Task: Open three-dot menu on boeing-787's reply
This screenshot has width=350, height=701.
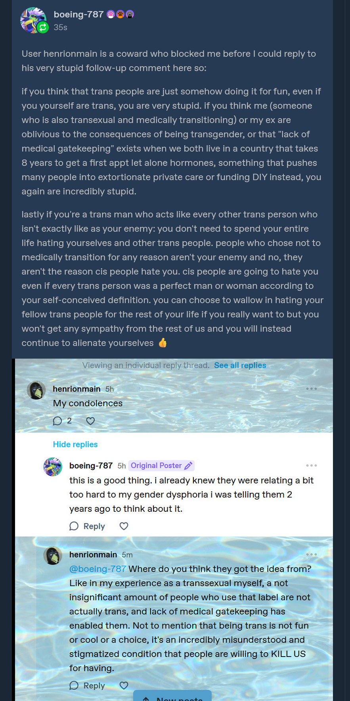Action: tap(311, 465)
